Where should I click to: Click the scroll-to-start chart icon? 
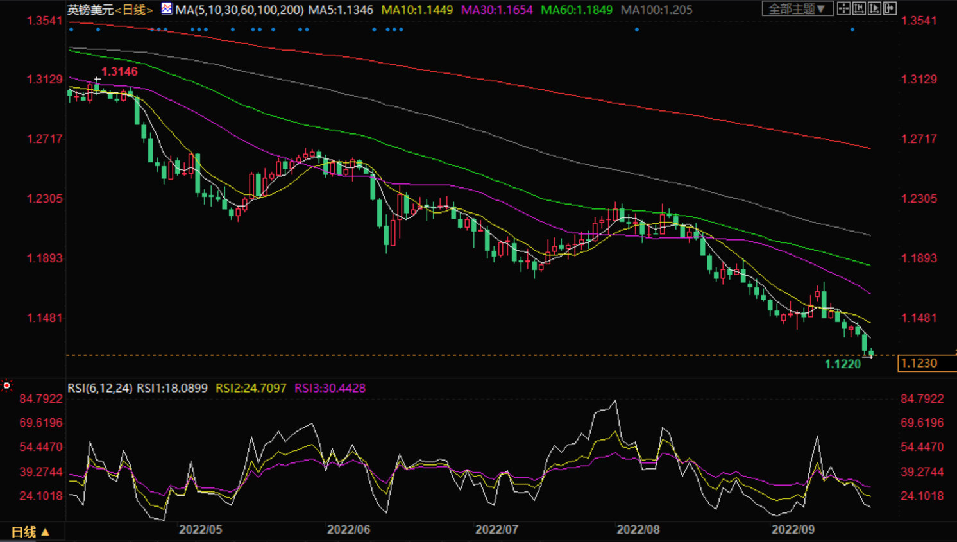(x=859, y=8)
